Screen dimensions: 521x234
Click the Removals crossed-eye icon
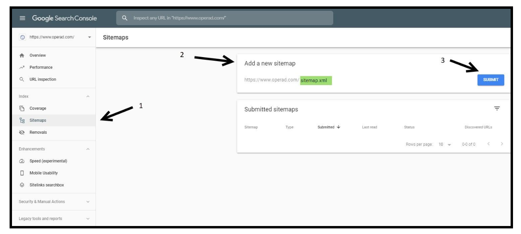pos(22,133)
